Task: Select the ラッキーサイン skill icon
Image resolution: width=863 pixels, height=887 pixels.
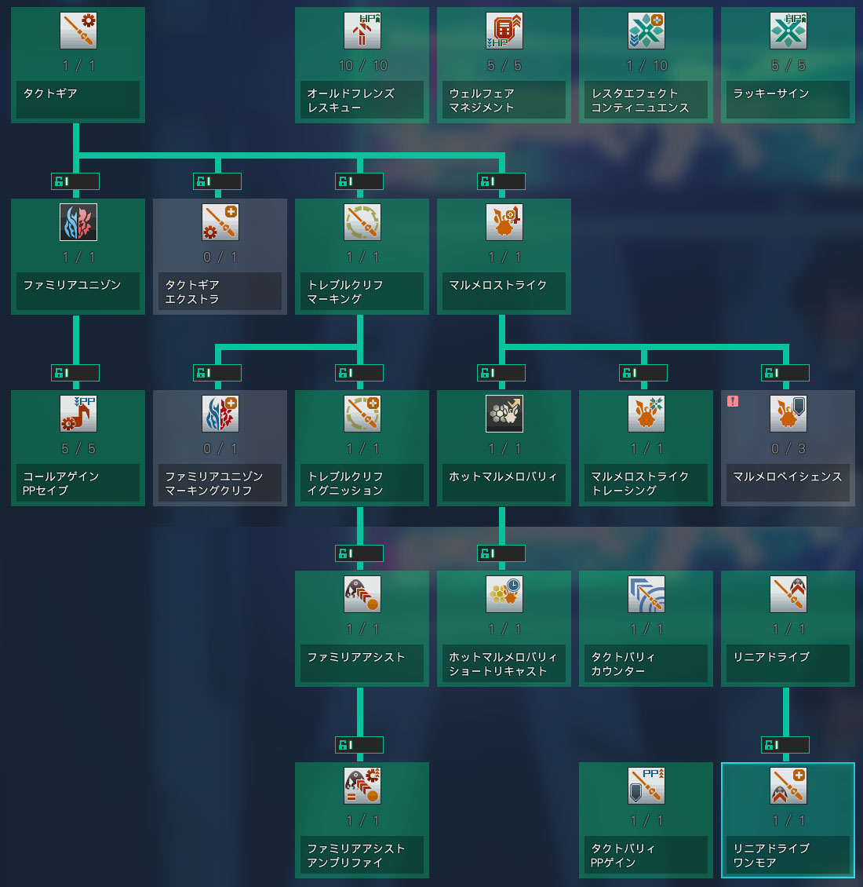Action: click(x=788, y=31)
